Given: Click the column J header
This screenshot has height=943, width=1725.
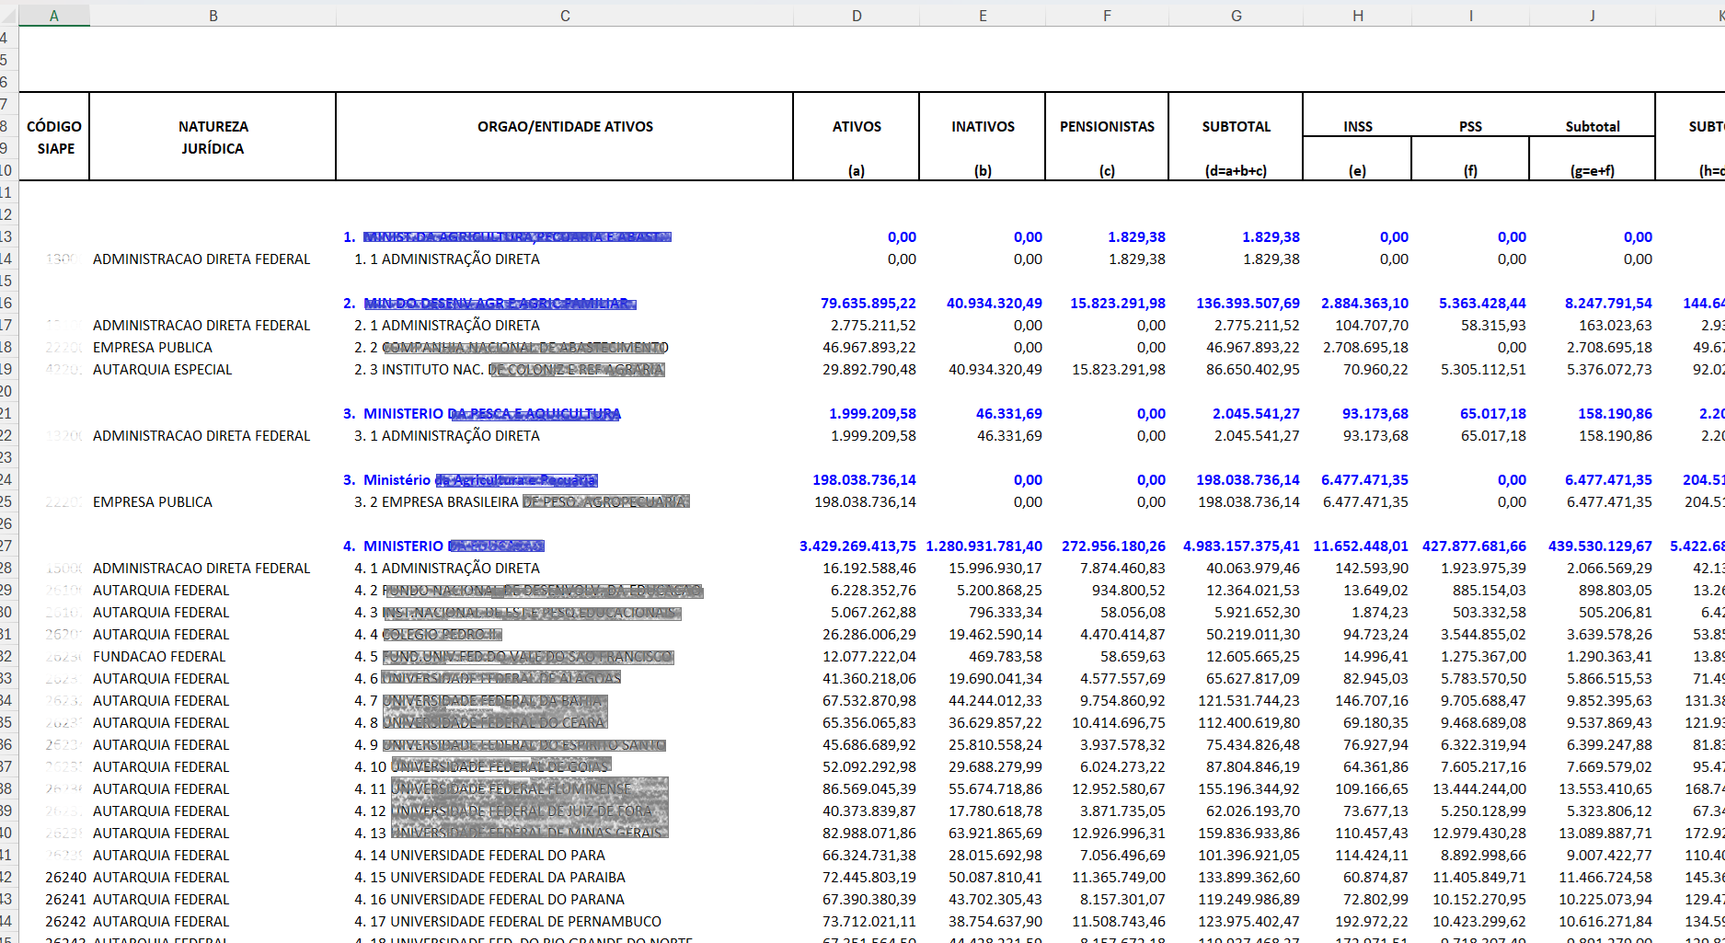Looking at the screenshot, I should (1592, 16).
